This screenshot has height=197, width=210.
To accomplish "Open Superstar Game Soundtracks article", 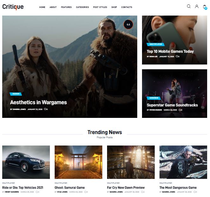I will pyautogui.click(x=172, y=105).
